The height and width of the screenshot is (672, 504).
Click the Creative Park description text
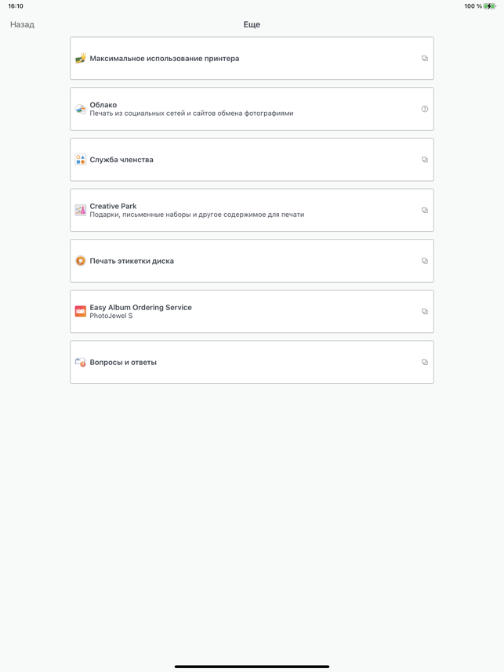click(x=197, y=215)
